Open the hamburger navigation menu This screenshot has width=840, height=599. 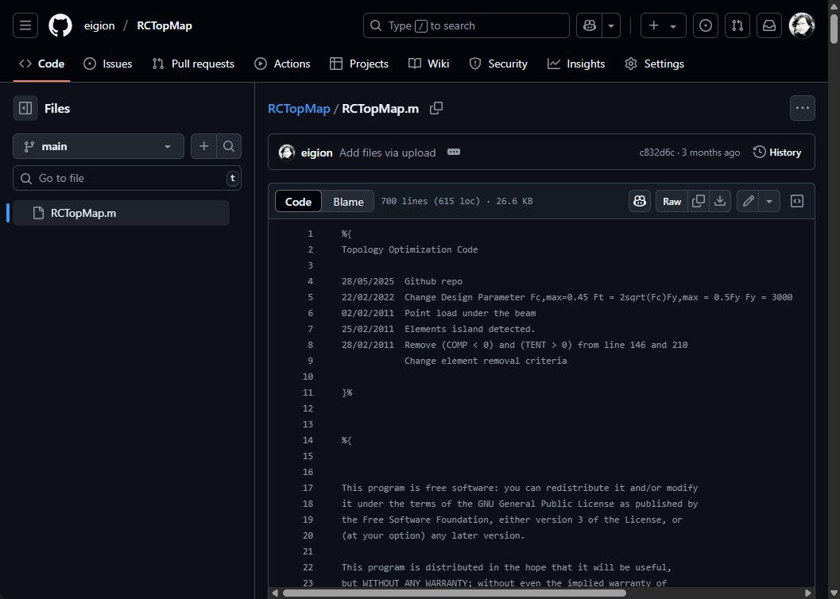coord(25,25)
